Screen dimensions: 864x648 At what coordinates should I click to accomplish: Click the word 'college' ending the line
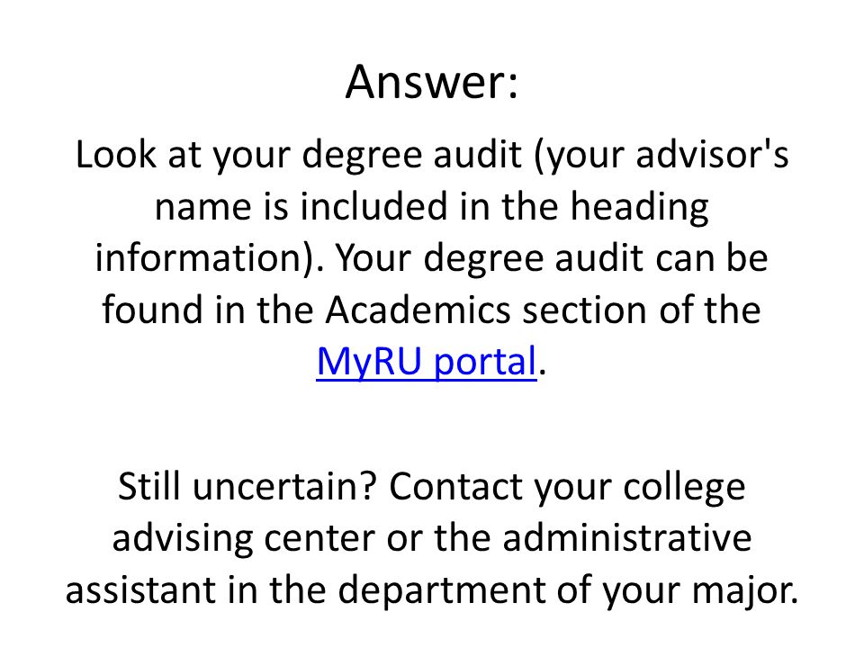[684, 488]
